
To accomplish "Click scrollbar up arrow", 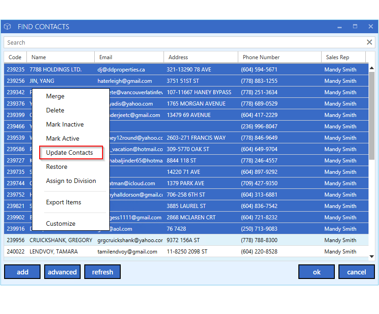I will click(x=372, y=68).
